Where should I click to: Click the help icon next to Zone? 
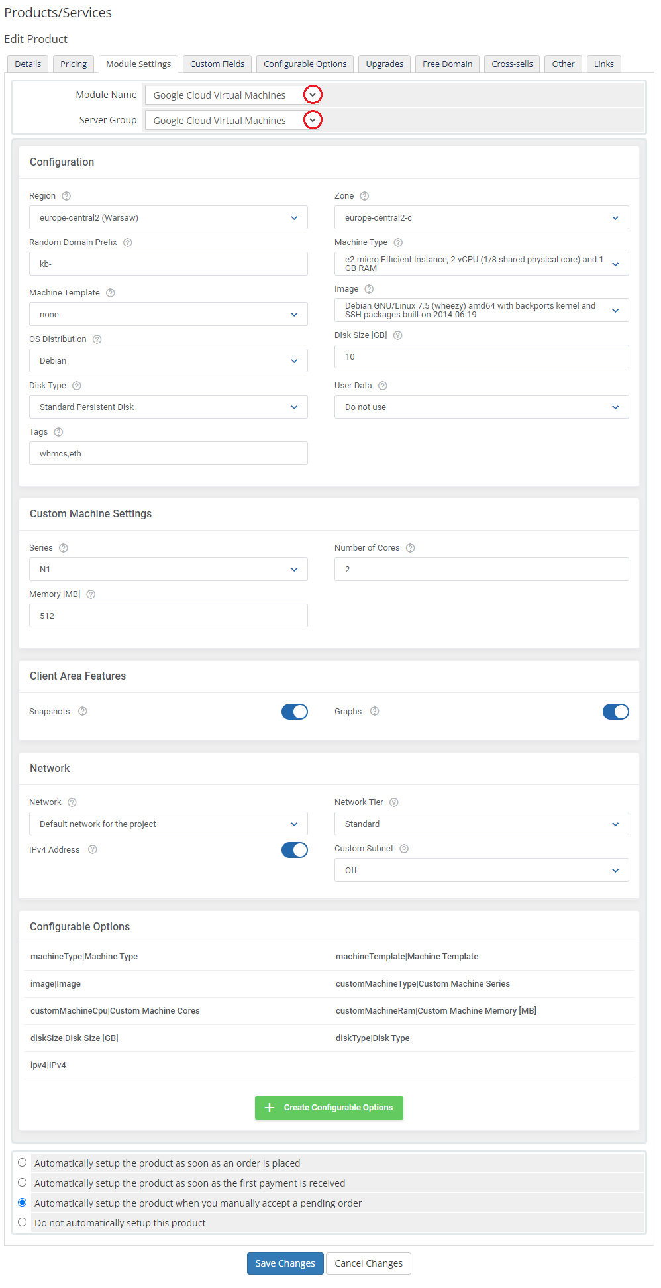tap(364, 196)
